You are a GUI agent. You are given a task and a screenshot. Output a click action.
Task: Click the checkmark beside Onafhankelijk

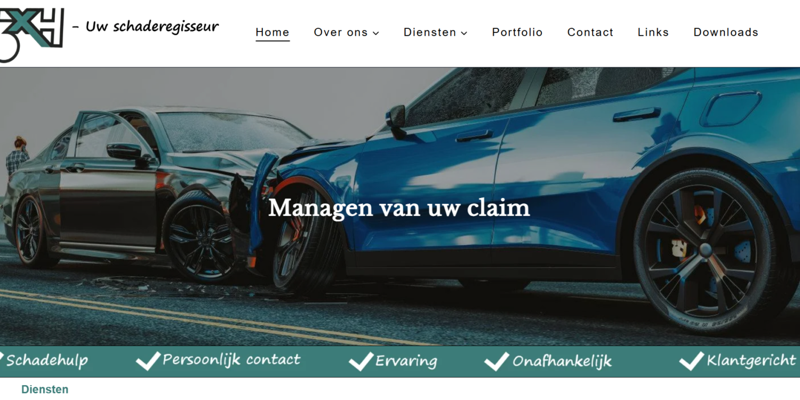497,362
